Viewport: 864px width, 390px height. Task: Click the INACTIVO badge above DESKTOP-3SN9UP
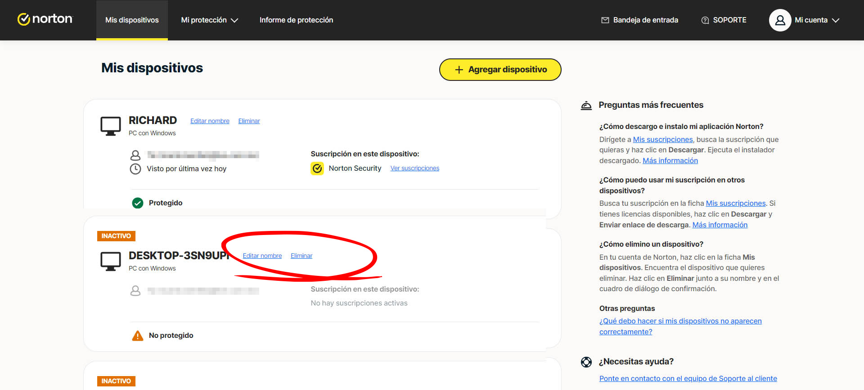pos(116,236)
